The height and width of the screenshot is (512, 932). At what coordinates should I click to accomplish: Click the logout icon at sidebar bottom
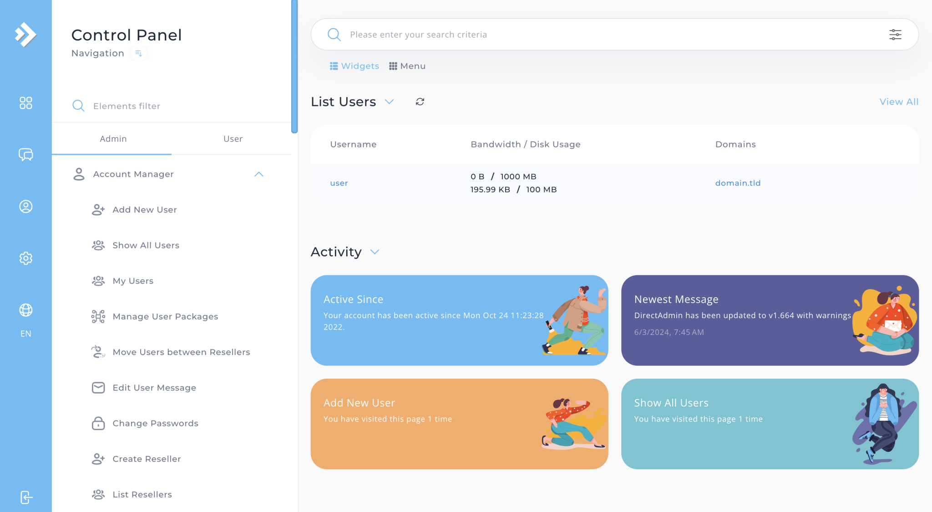coord(26,497)
